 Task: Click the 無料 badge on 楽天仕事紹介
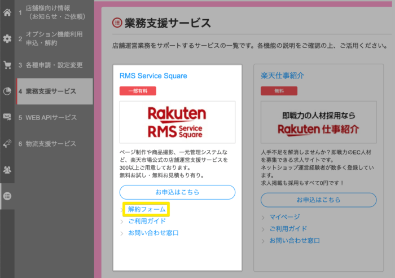(x=279, y=91)
